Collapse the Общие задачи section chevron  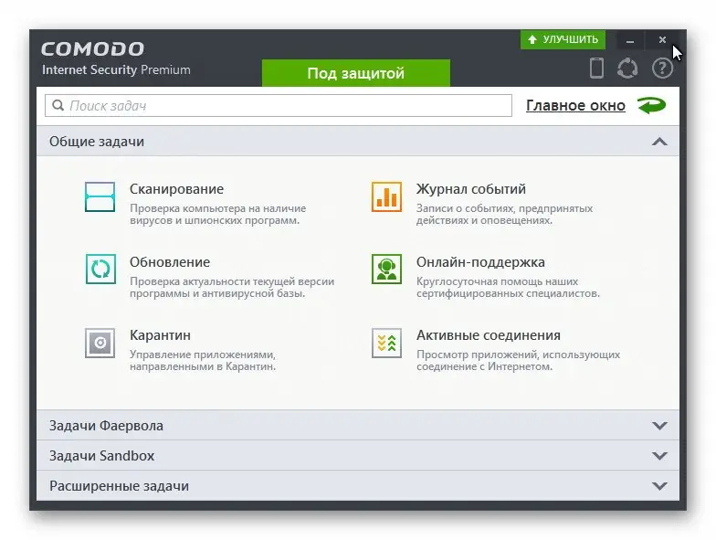click(x=659, y=142)
